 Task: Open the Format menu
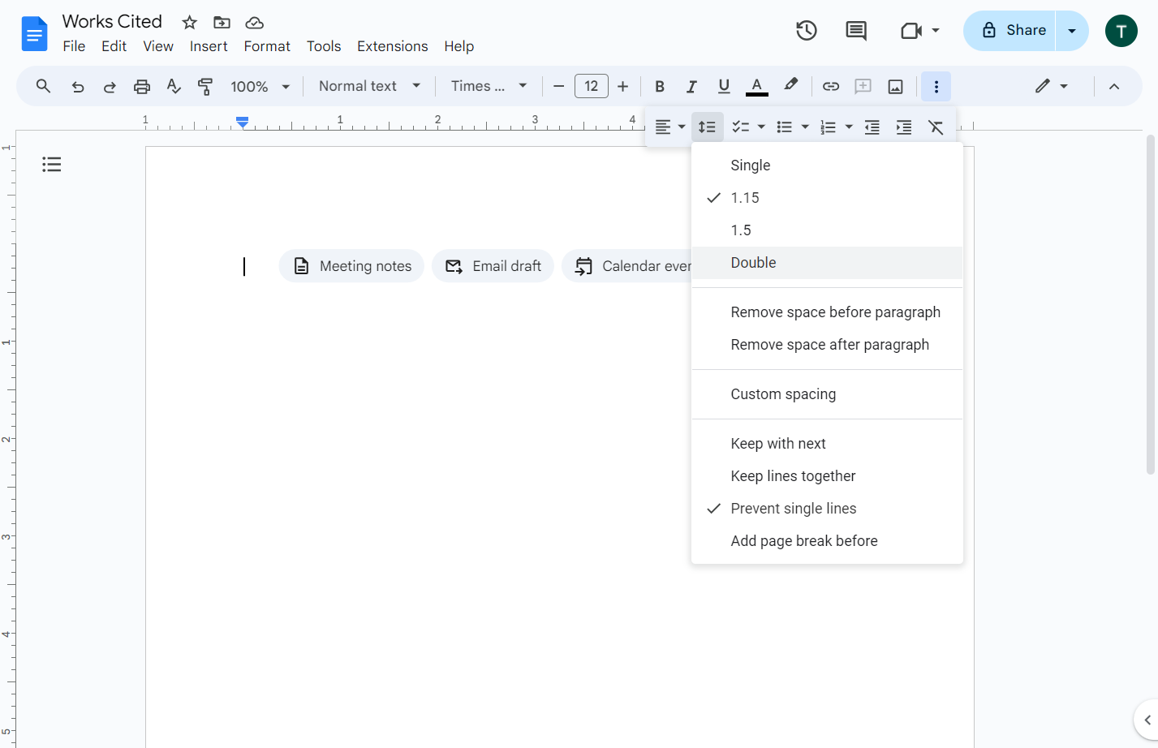pos(267,46)
